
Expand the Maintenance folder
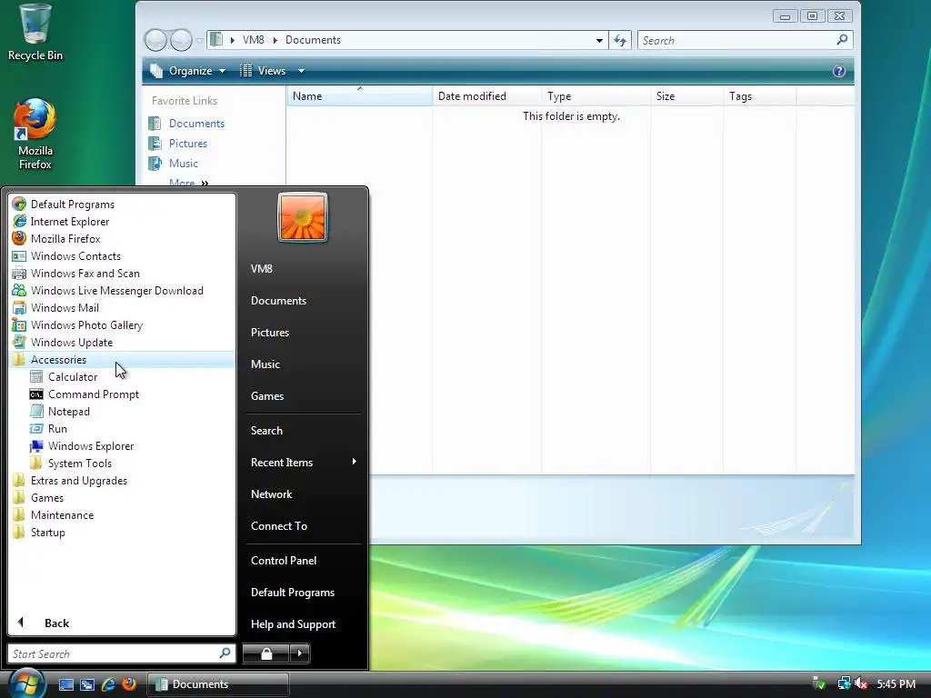[x=62, y=514]
